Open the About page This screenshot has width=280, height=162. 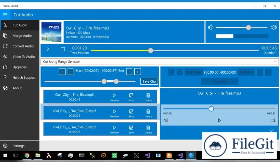pyautogui.click(x=20, y=88)
